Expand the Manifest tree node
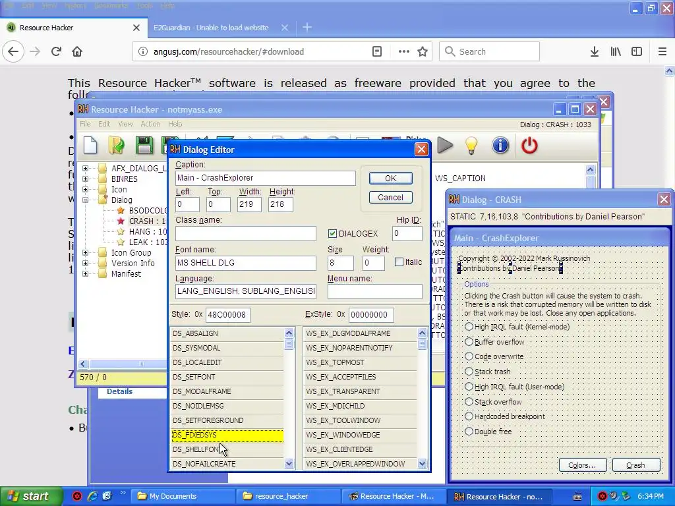Screen dimensions: 675x506 click(85, 273)
